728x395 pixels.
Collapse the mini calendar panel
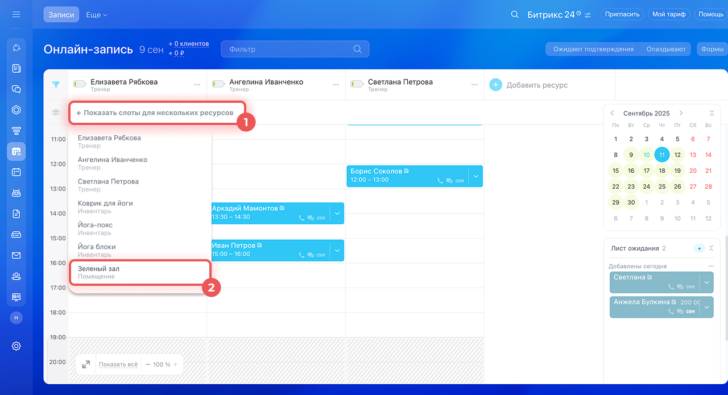click(x=712, y=113)
